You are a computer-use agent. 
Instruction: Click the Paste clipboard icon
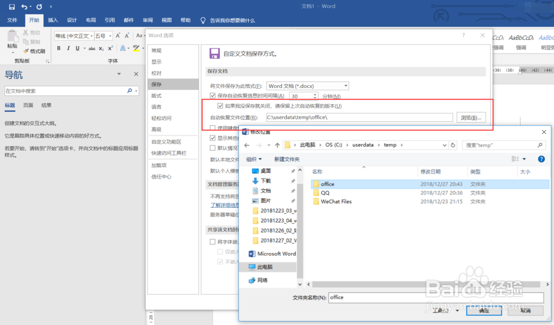(x=12, y=36)
